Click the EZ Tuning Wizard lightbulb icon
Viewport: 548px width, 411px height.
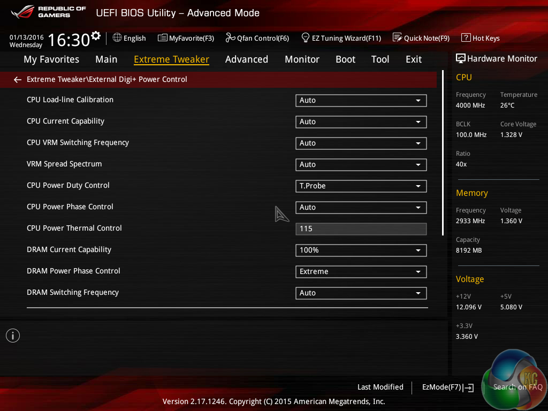(306, 37)
